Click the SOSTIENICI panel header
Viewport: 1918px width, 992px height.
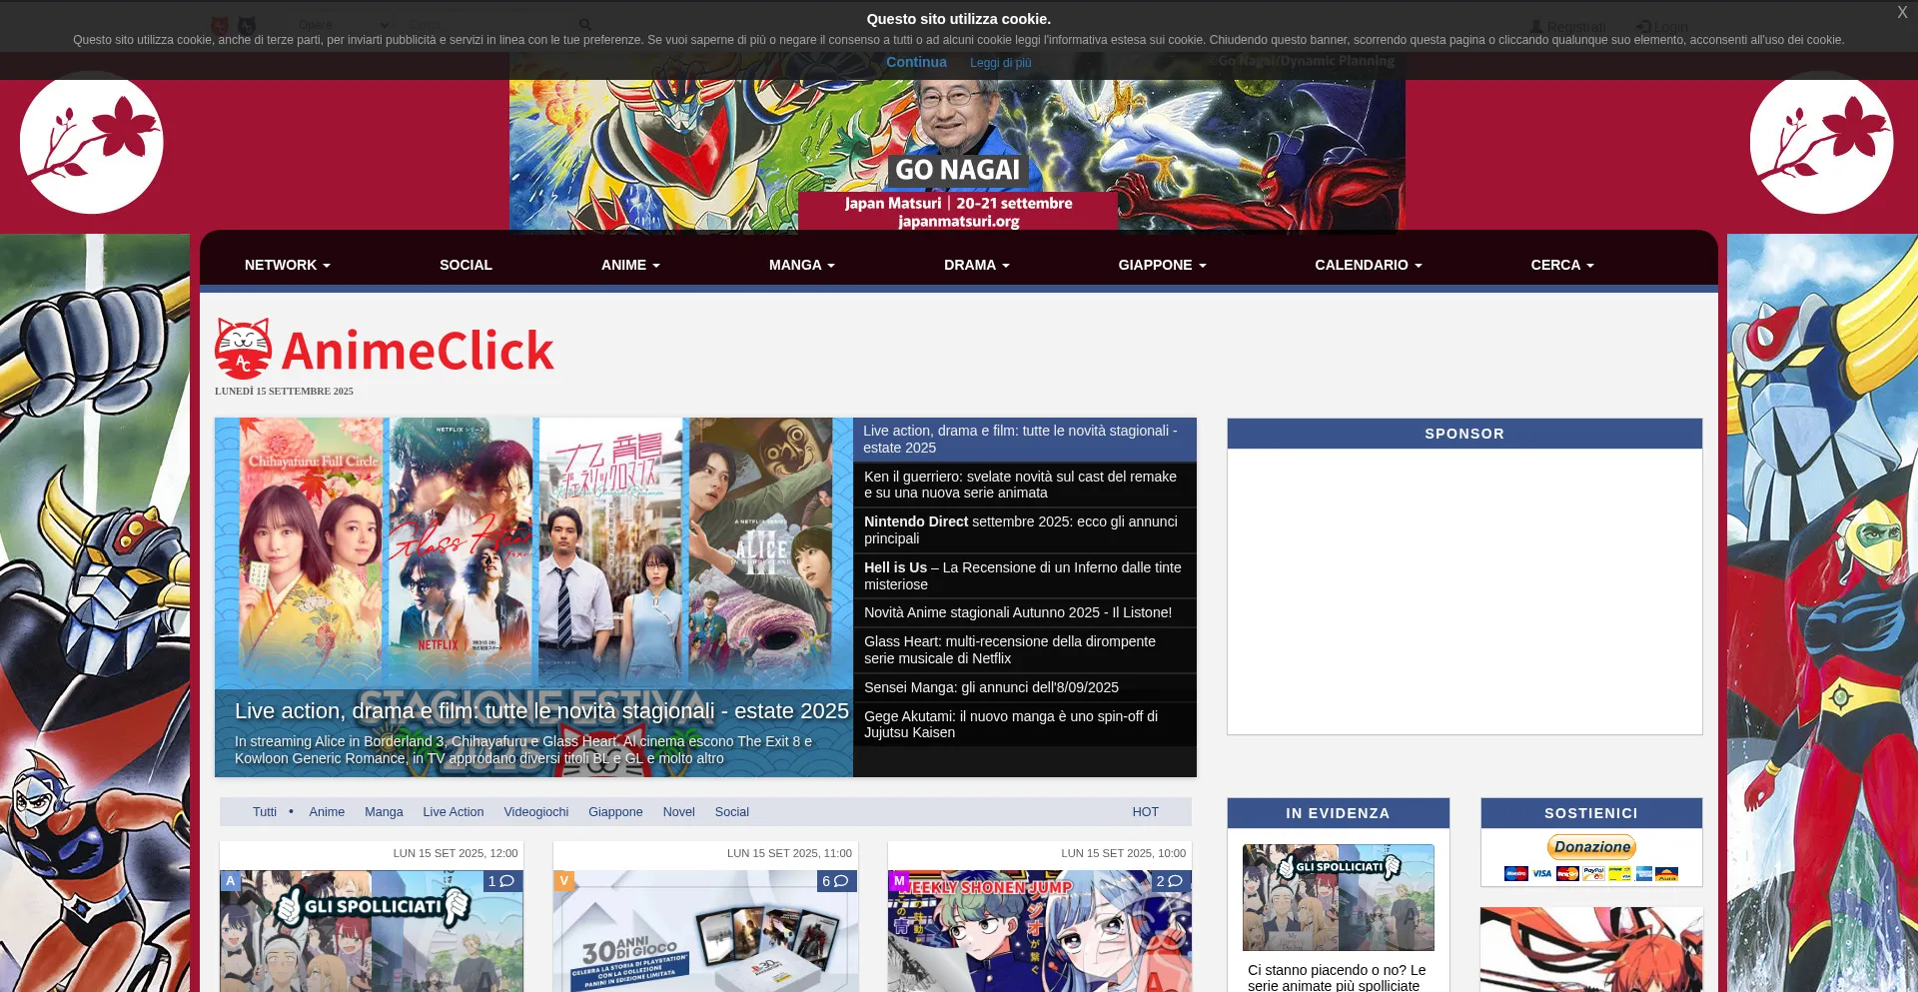click(1591, 813)
